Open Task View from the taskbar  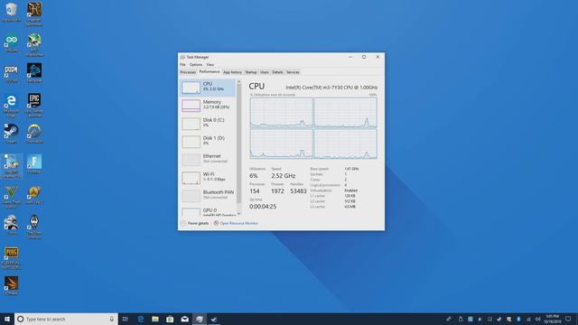[x=125, y=319]
